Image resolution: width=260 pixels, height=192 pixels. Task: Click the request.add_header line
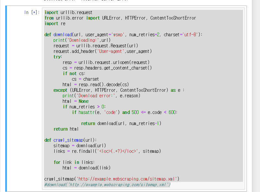(x=102, y=51)
